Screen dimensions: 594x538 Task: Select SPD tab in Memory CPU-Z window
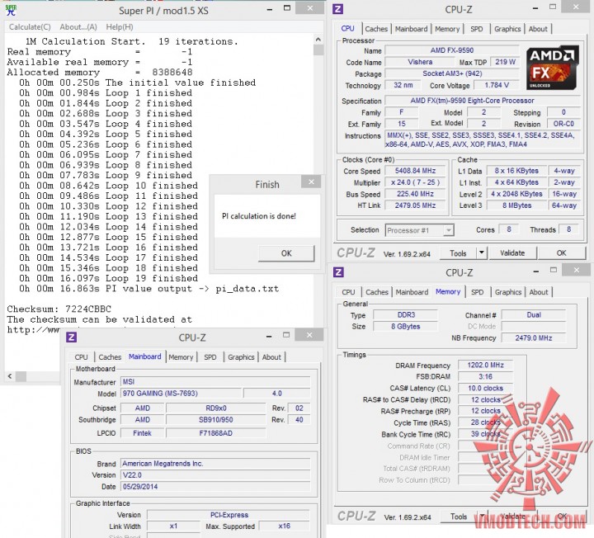(x=478, y=292)
